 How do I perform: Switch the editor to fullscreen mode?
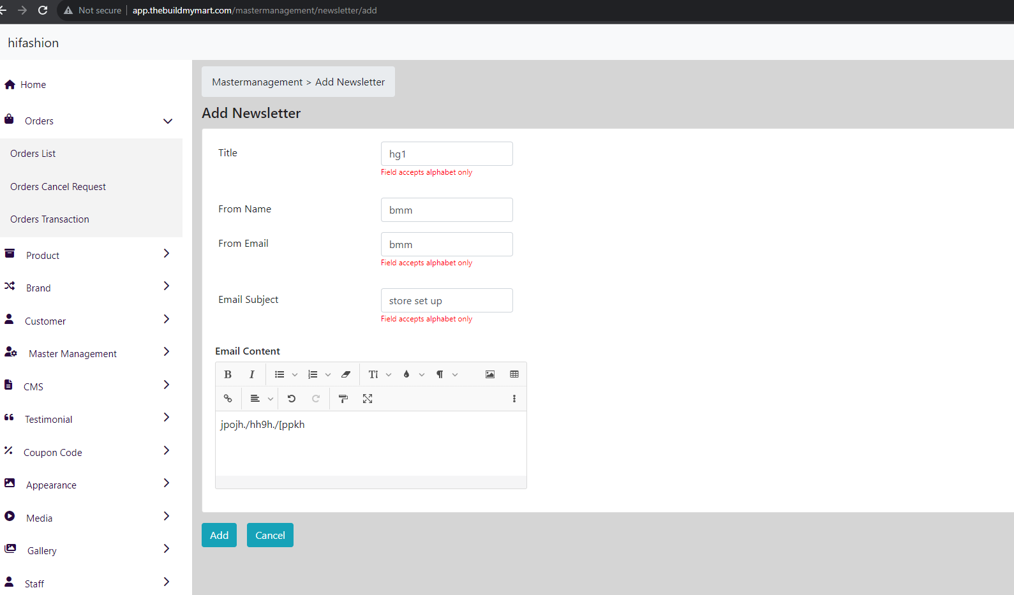pyautogui.click(x=368, y=399)
